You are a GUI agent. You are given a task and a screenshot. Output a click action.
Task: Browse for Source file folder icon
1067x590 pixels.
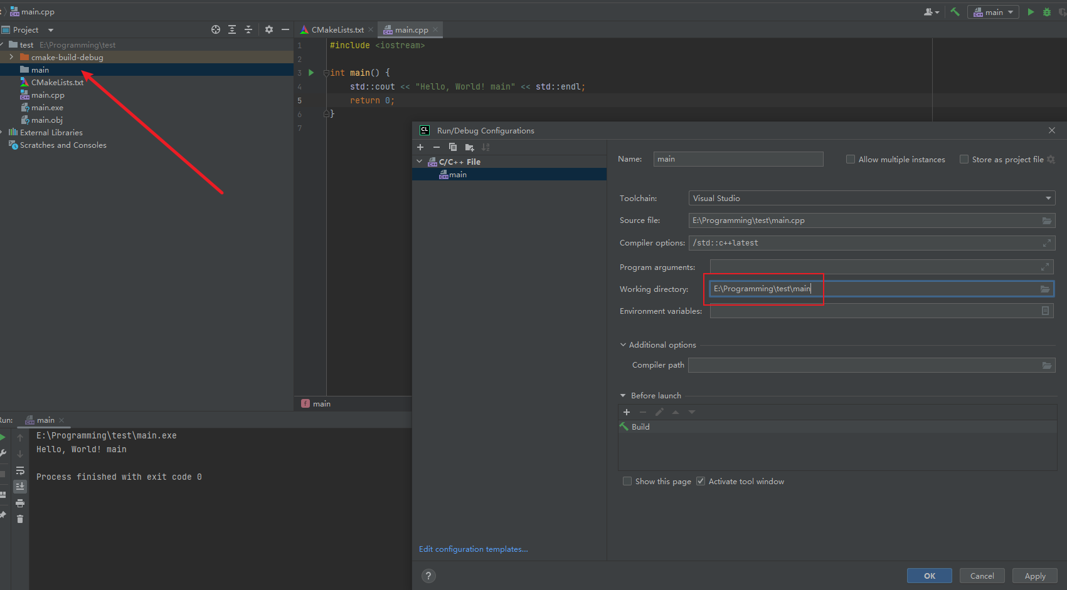(x=1047, y=220)
